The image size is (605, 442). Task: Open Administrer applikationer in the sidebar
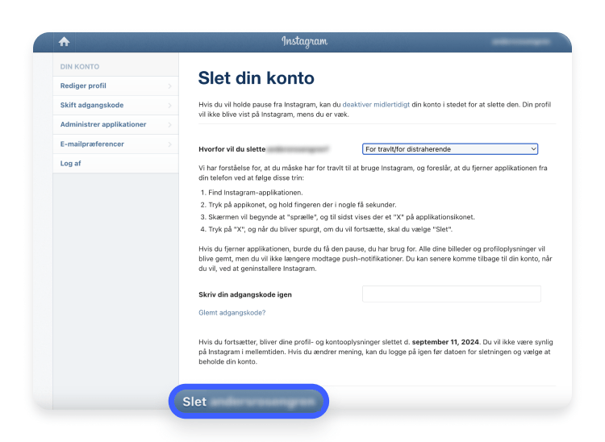(115, 124)
